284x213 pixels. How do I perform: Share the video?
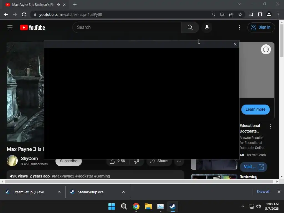click(x=159, y=161)
